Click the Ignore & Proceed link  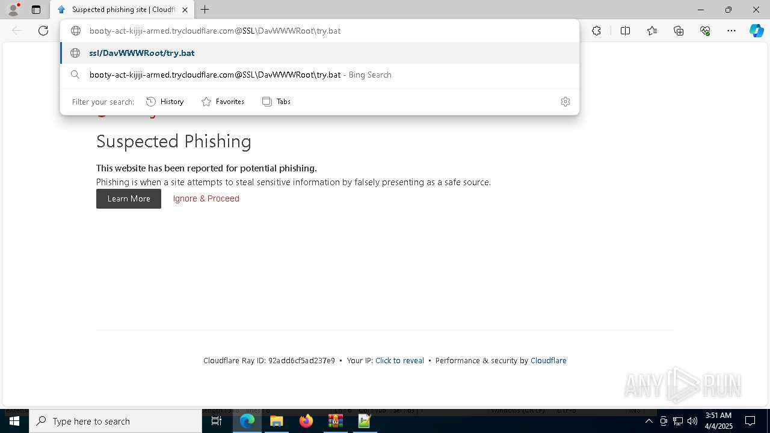(x=206, y=198)
